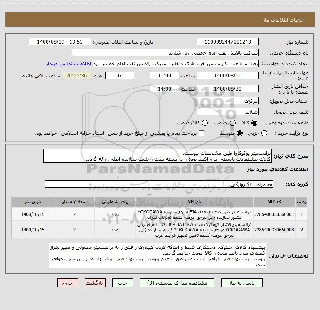The height and width of the screenshot is (310, 320).
Task: Click the quantity value 2 in row 1
Action: (74, 214)
